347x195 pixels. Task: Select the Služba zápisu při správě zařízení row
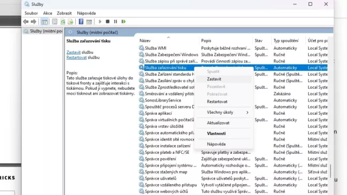pos(233,61)
